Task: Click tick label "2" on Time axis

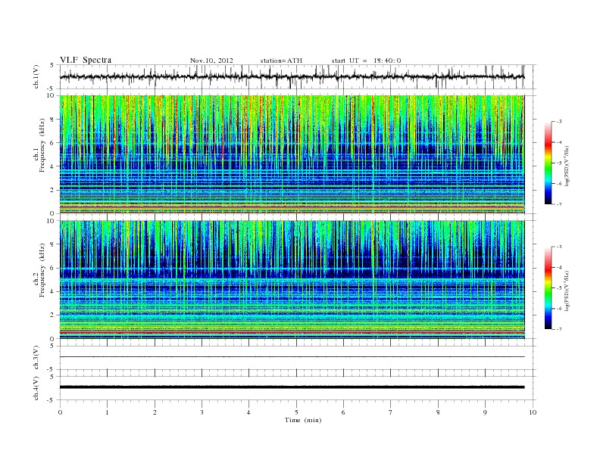Action: coord(155,412)
